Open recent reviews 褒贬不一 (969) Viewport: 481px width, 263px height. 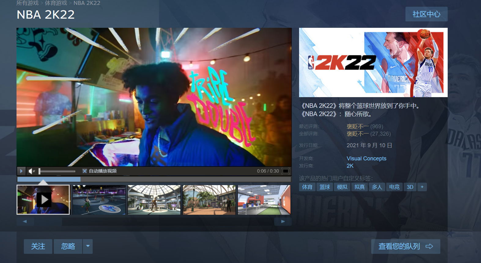coord(365,126)
